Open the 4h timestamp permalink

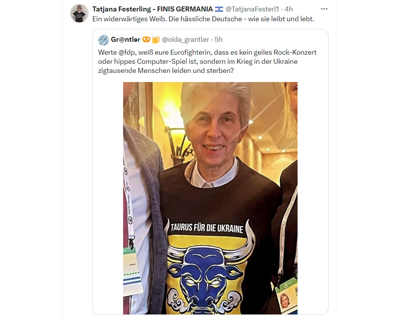tap(289, 9)
